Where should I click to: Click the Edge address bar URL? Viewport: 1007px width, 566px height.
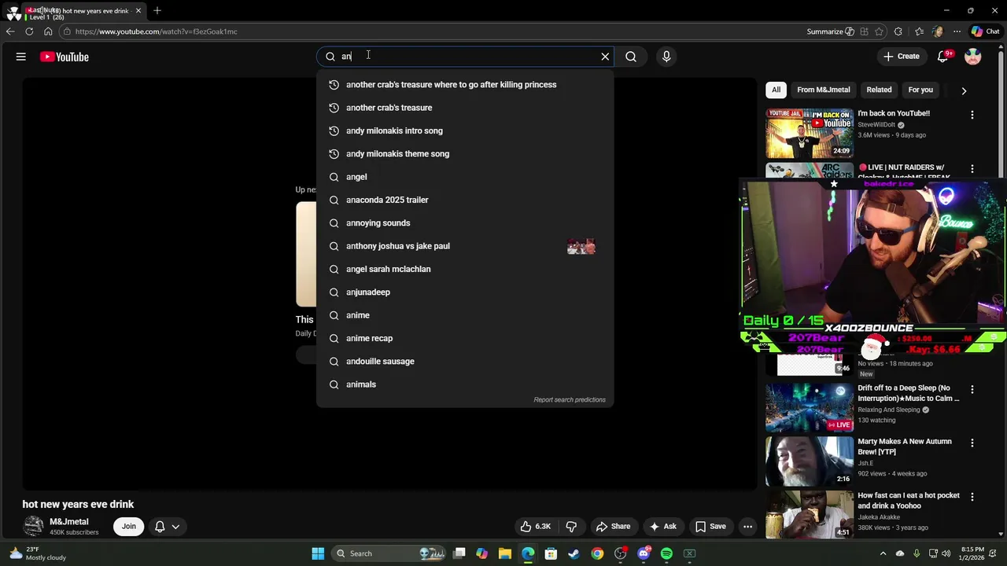[156, 31]
